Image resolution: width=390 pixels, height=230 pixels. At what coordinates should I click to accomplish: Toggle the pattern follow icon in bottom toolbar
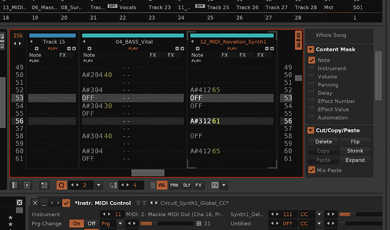pyautogui.click(x=15, y=185)
